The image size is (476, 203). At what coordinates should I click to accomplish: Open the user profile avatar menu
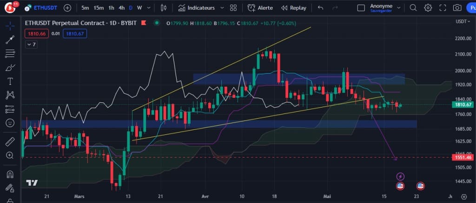10,7
